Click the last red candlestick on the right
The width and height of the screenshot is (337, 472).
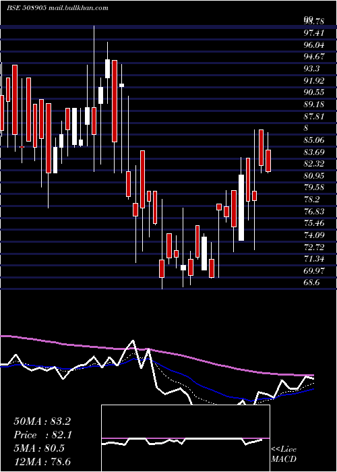point(268,160)
